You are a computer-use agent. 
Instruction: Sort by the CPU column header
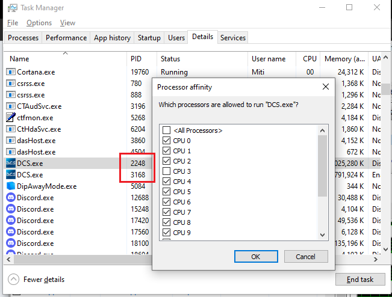coord(308,59)
